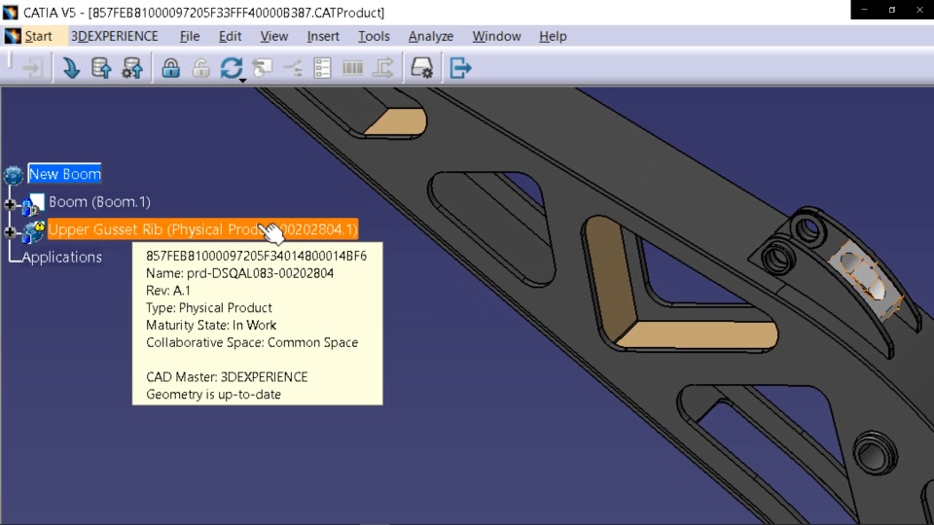This screenshot has height=525, width=934.
Task: Click the greyed stepped arrow icon
Action: tap(383, 68)
